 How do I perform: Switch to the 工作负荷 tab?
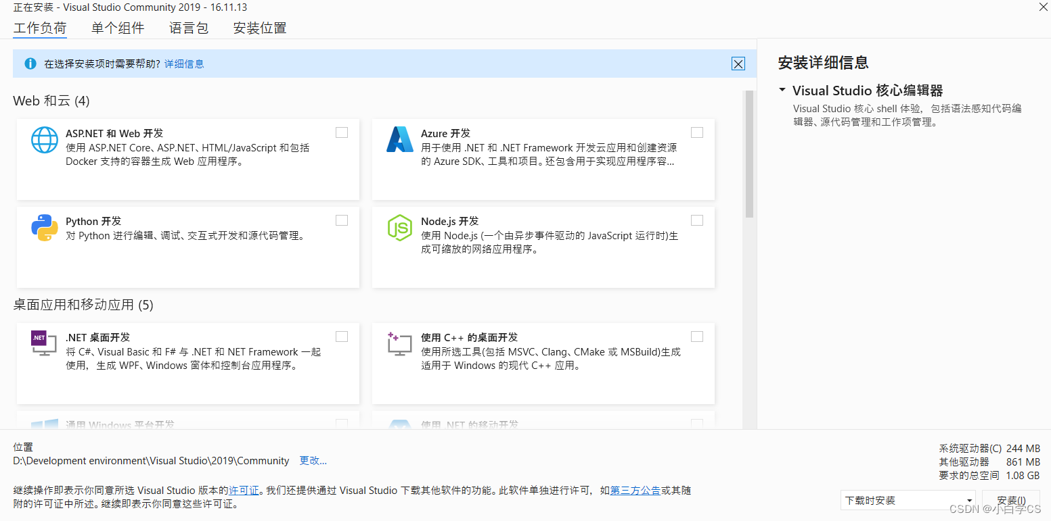(x=40, y=28)
